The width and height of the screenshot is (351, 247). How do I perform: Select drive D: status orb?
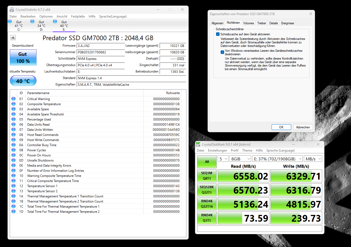tap(33, 21)
